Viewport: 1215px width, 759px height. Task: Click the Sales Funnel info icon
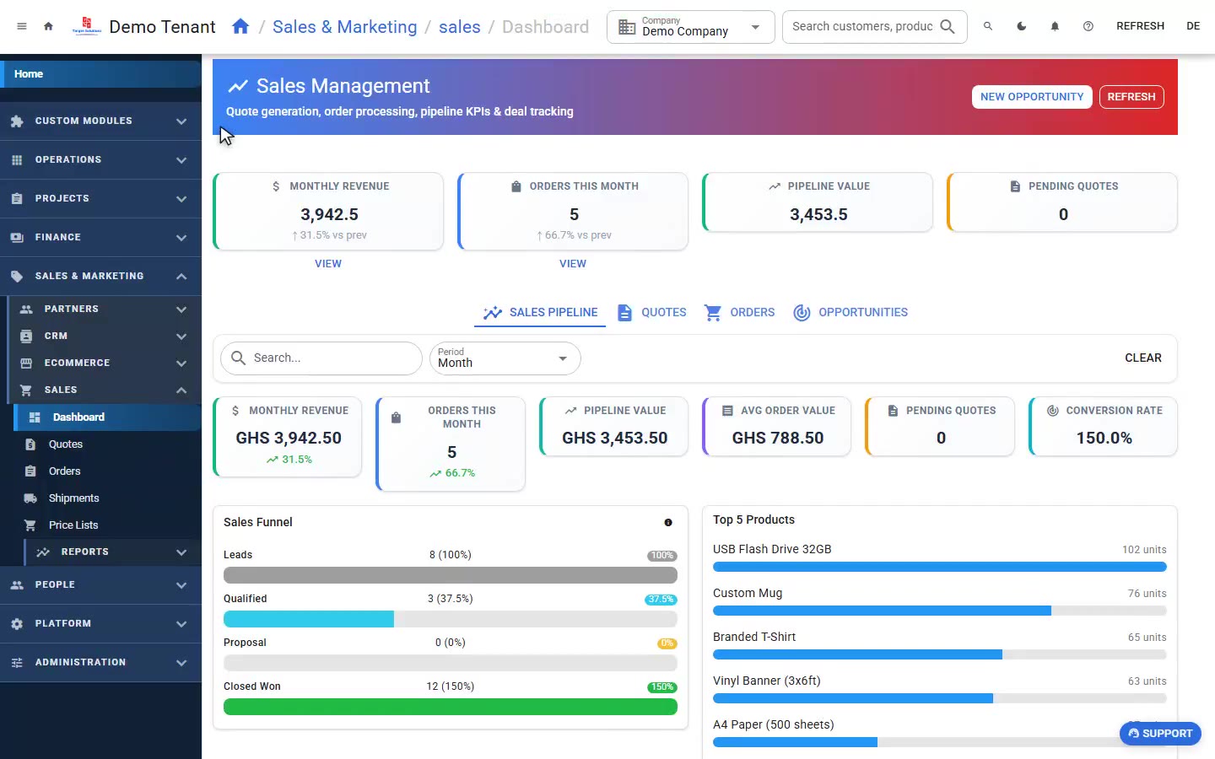point(668,523)
